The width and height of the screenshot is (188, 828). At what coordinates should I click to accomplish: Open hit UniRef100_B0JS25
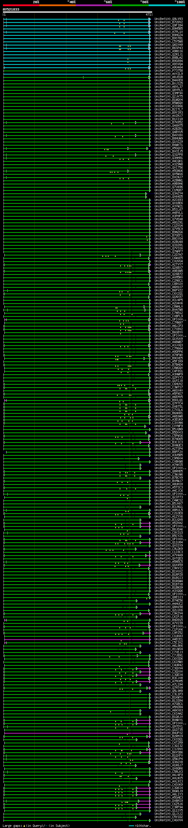[169, 84]
